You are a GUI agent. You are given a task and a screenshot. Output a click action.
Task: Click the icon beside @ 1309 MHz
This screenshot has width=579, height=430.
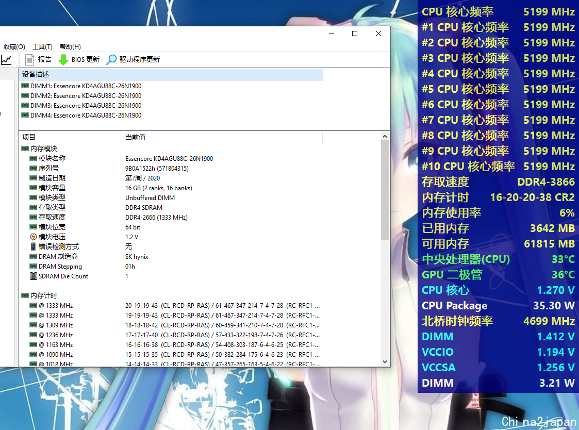[33, 325]
